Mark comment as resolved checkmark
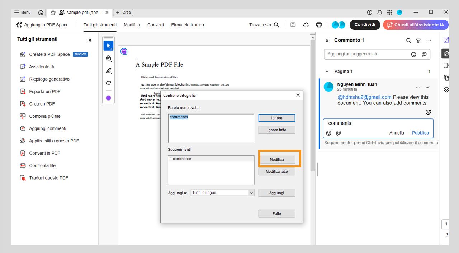 click(428, 87)
